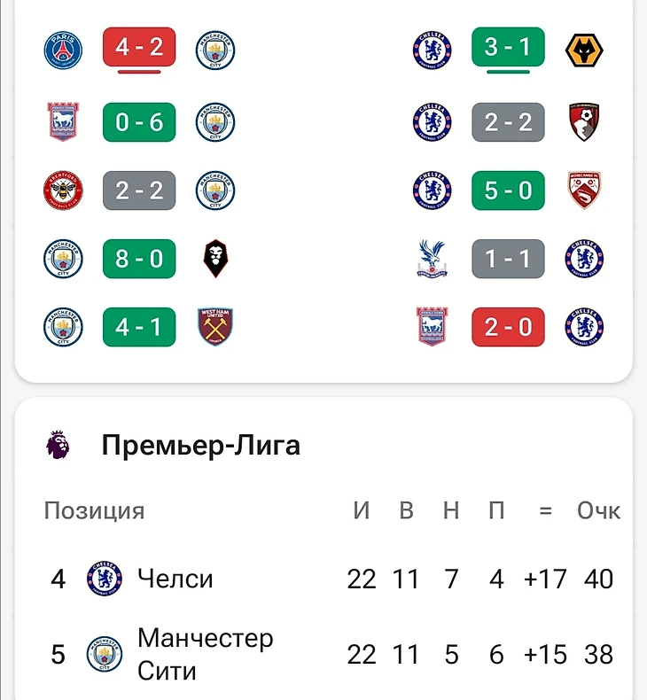Open the Salford City lion crest
This screenshot has width=647, height=700.
pyautogui.click(x=215, y=260)
